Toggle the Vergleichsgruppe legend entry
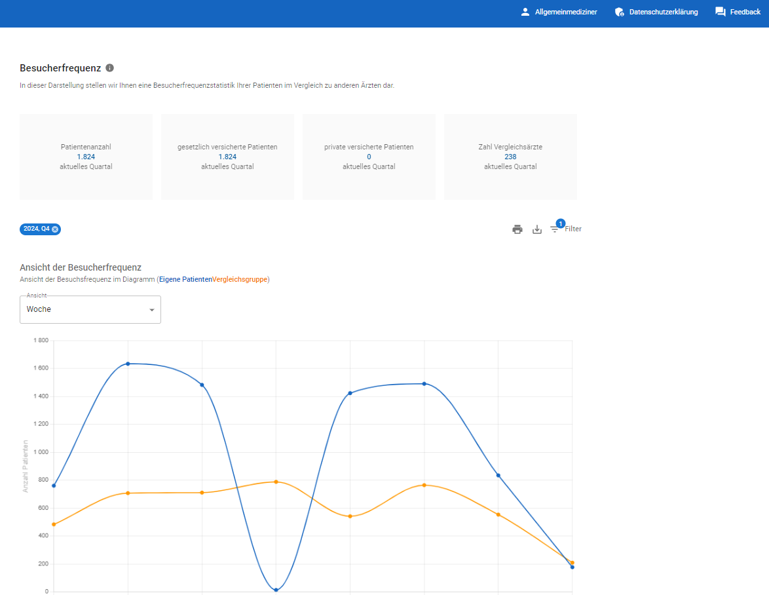 tap(240, 279)
